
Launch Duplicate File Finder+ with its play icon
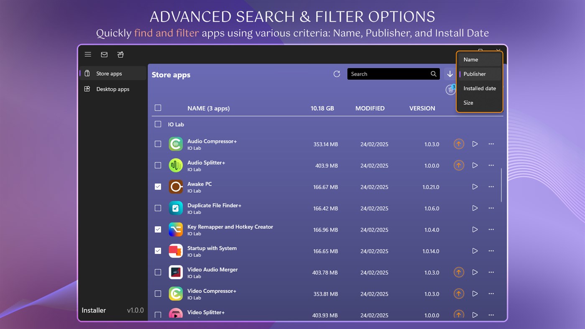475,208
